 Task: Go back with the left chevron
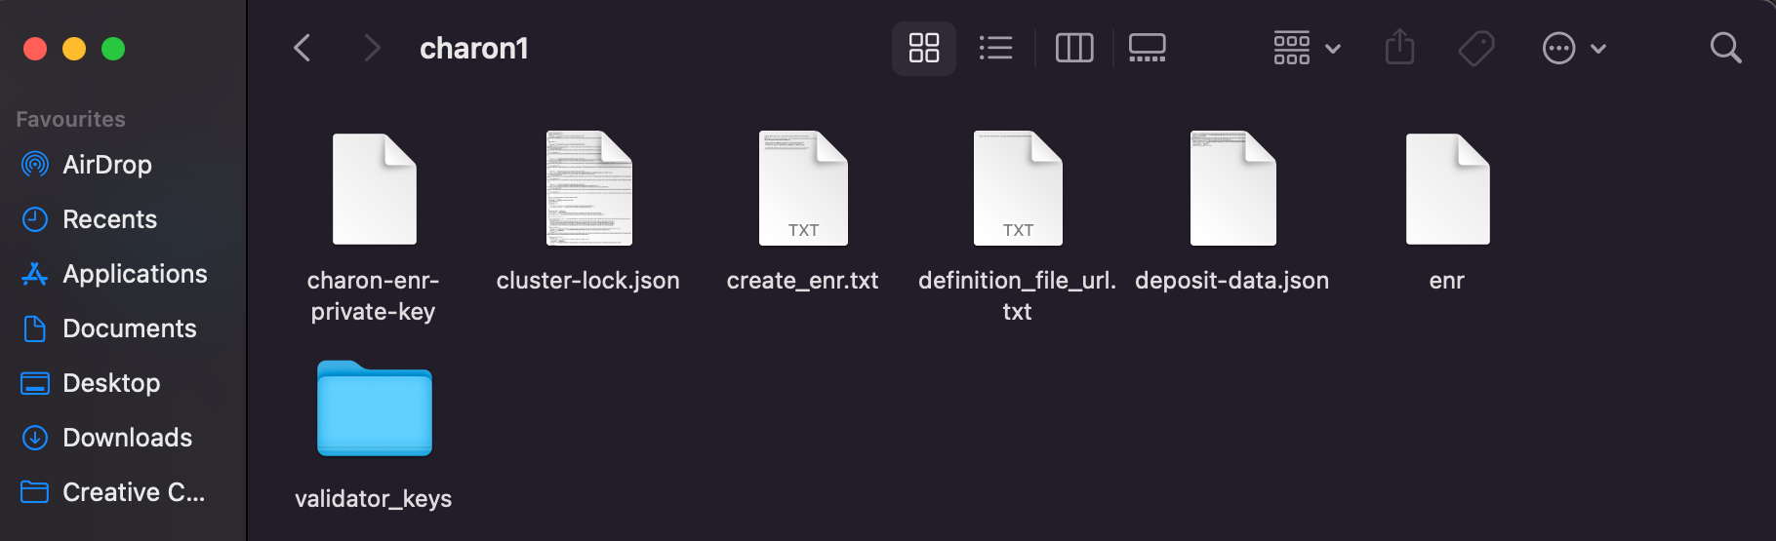tap(303, 48)
